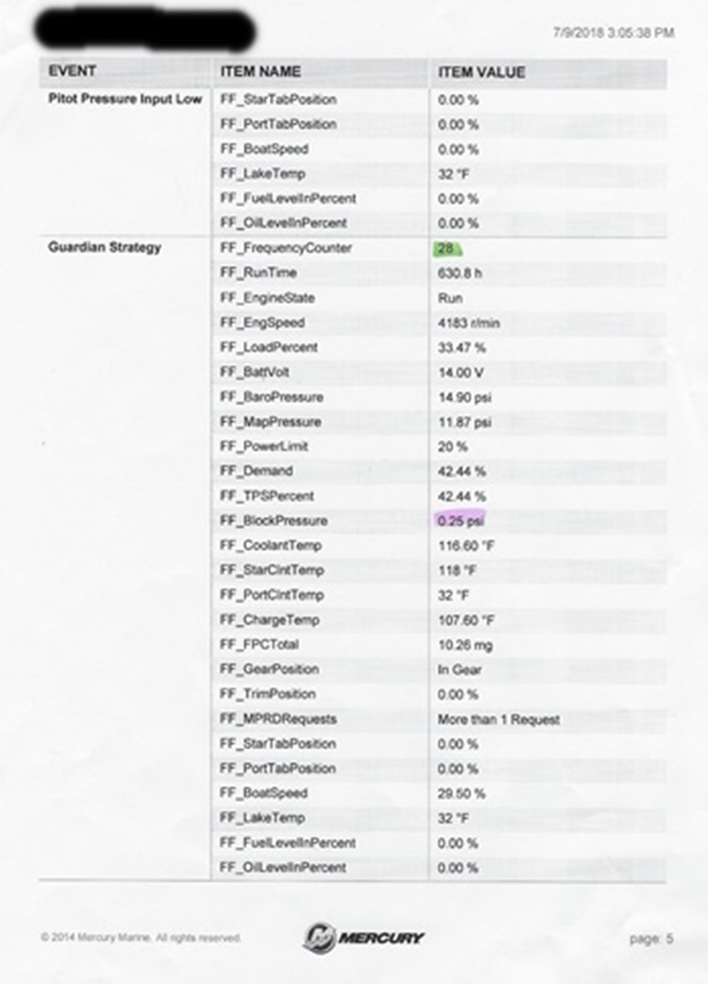Click the EVENT column header
This screenshot has width=708, height=984.
coord(72,72)
